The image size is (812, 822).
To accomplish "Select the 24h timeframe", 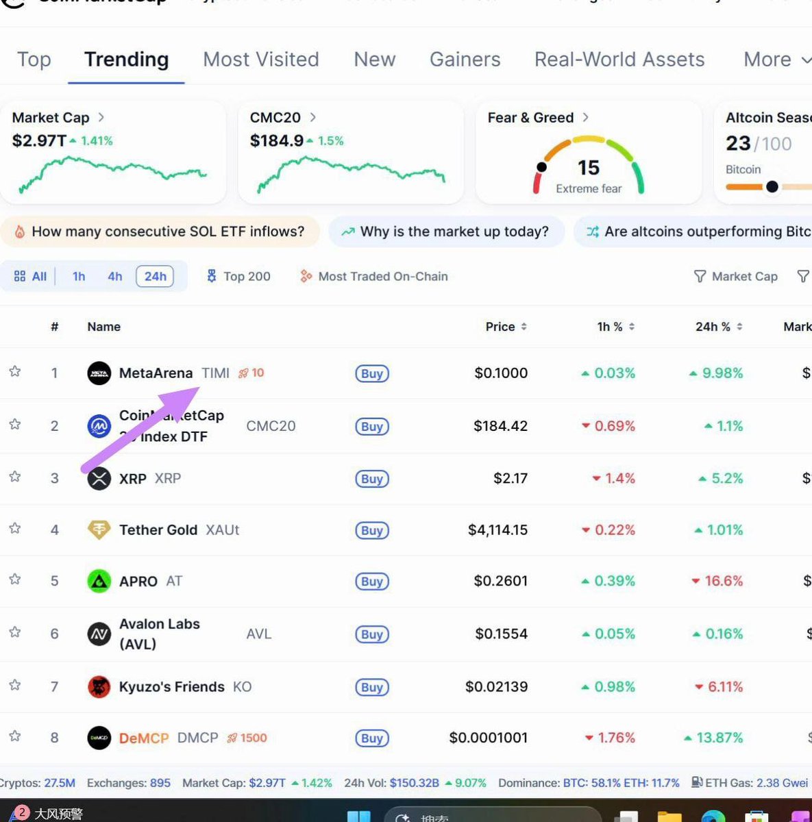I will 155,276.
